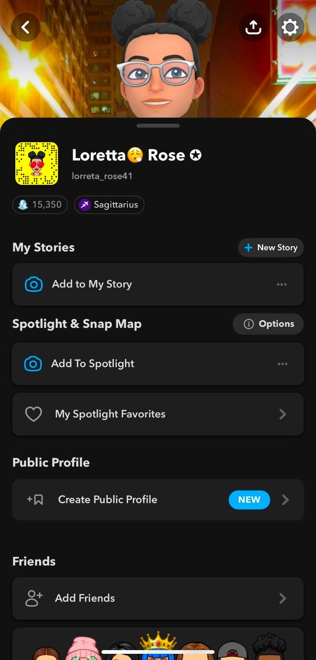This screenshot has height=660, width=316.
Task: Tap the bookmark-plus Public Profile icon
Action: pyautogui.click(x=35, y=500)
